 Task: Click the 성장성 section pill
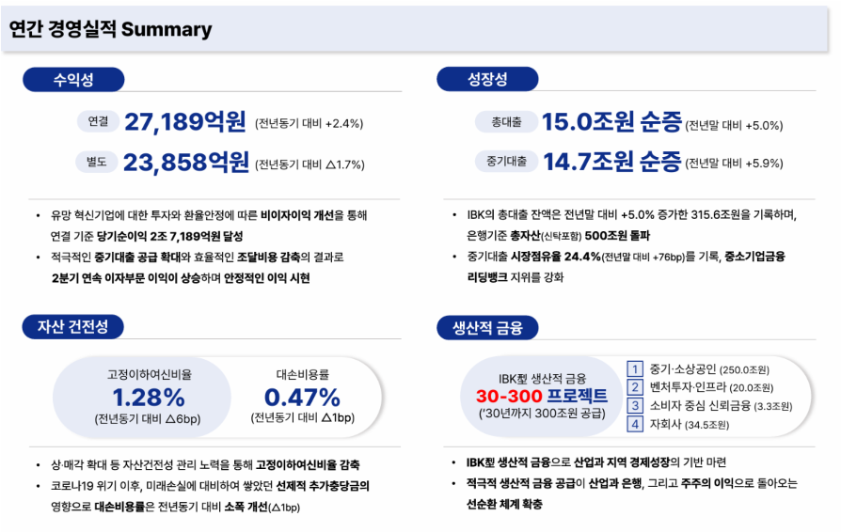tap(486, 80)
